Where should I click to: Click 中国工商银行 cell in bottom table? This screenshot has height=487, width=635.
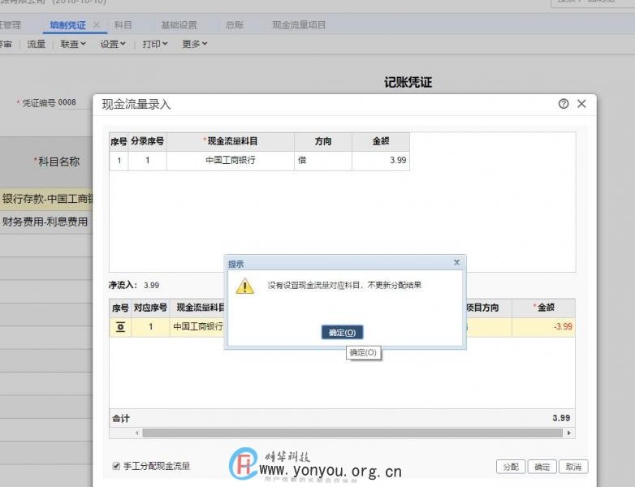197,326
